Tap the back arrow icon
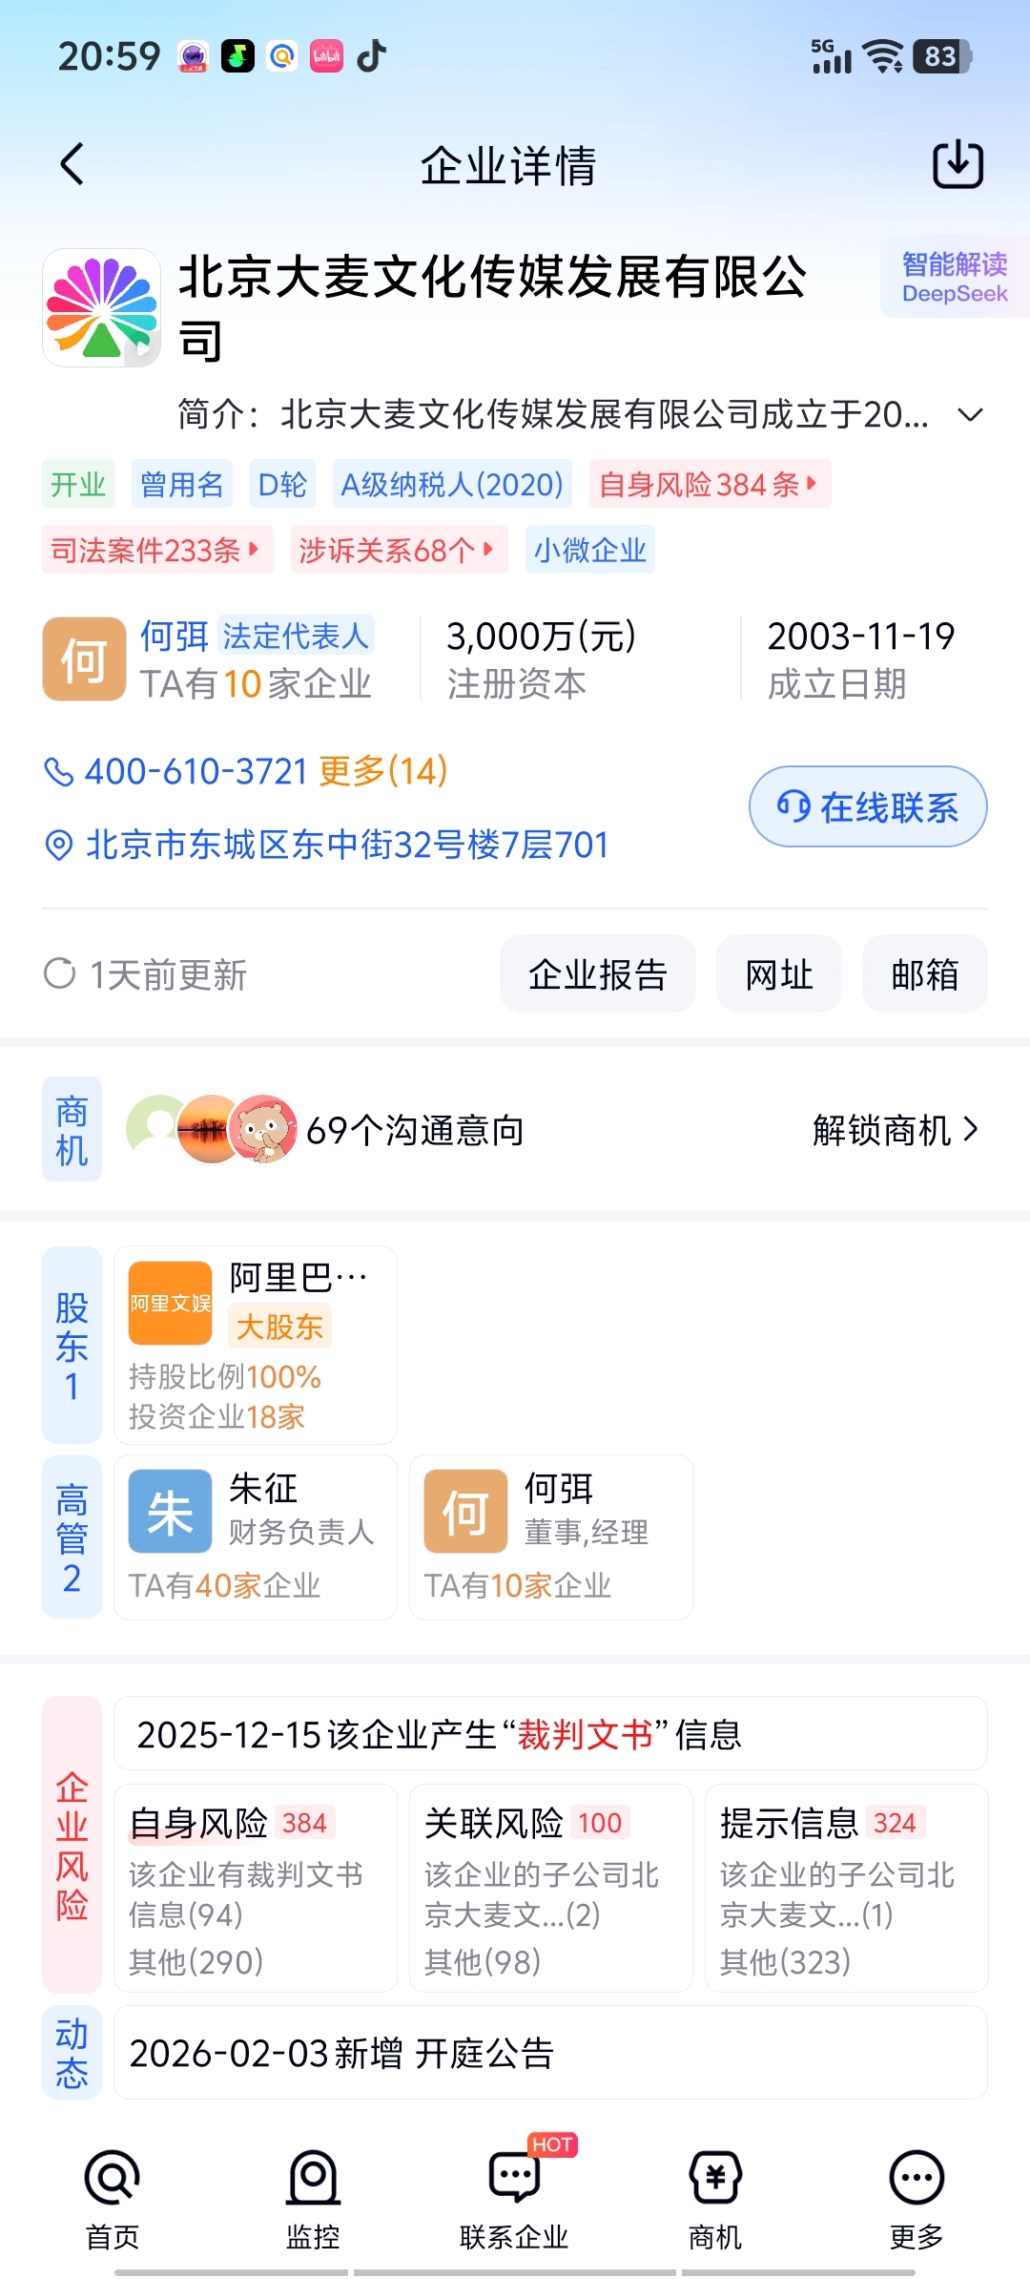The width and height of the screenshot is (1030, 2279). coord(72,164)
